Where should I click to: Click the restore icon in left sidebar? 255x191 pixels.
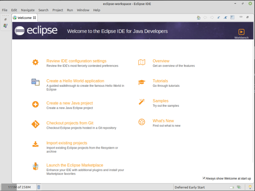pos(6,19)
